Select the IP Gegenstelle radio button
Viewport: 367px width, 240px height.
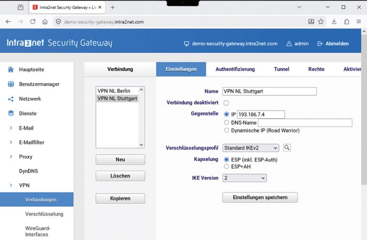point(227,114)
